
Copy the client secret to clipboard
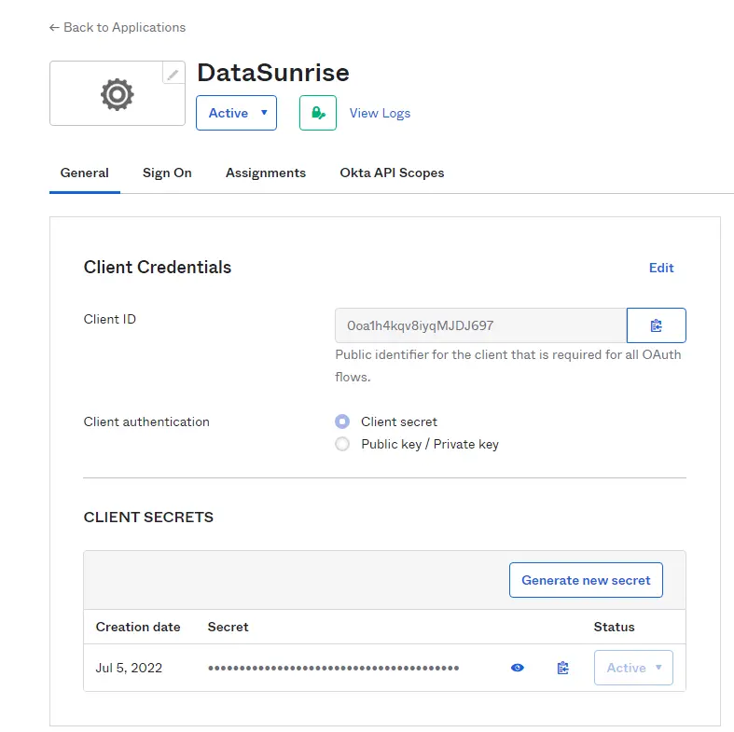562,668
